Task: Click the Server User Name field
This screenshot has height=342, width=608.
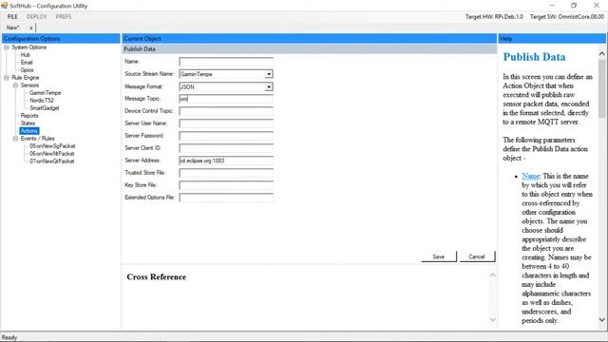Action: pos(226,123)
